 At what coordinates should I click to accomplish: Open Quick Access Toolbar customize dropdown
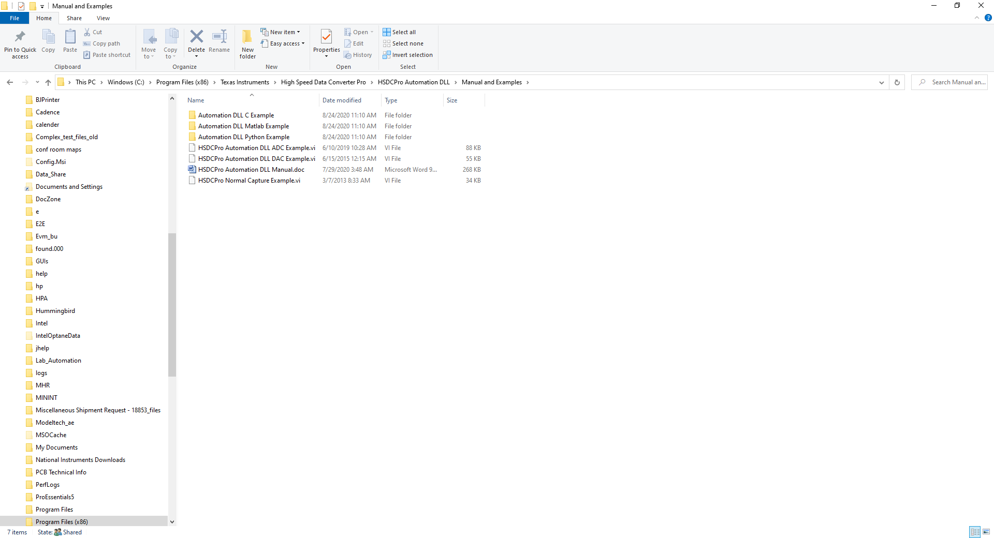pyautogui.click(x=42, y=6)
